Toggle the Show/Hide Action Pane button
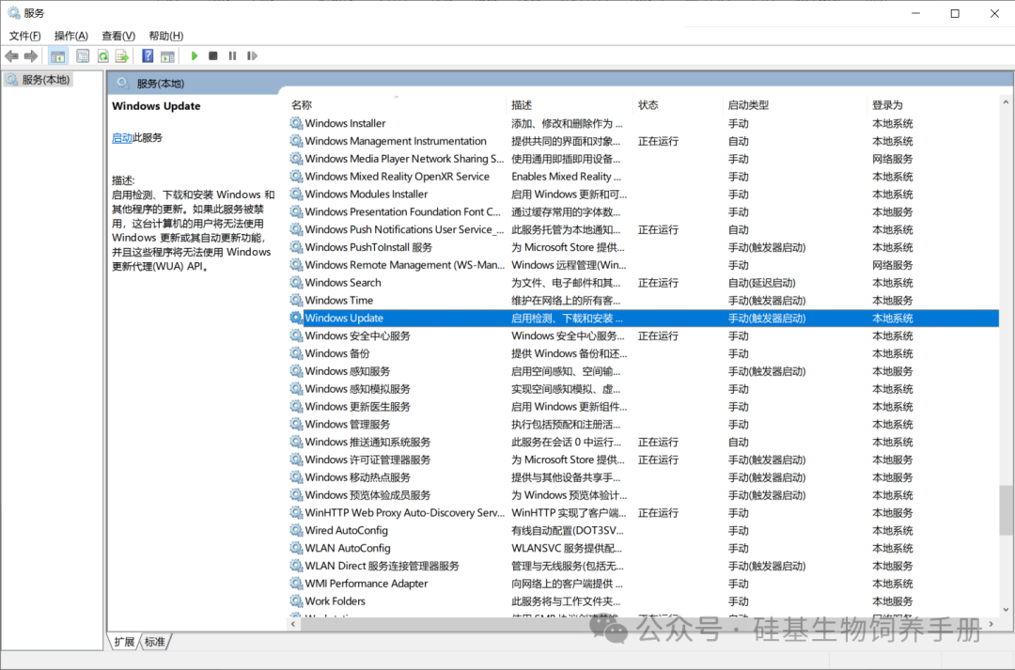The height and width of the screenshot is (670, 1015). [167, 56]
